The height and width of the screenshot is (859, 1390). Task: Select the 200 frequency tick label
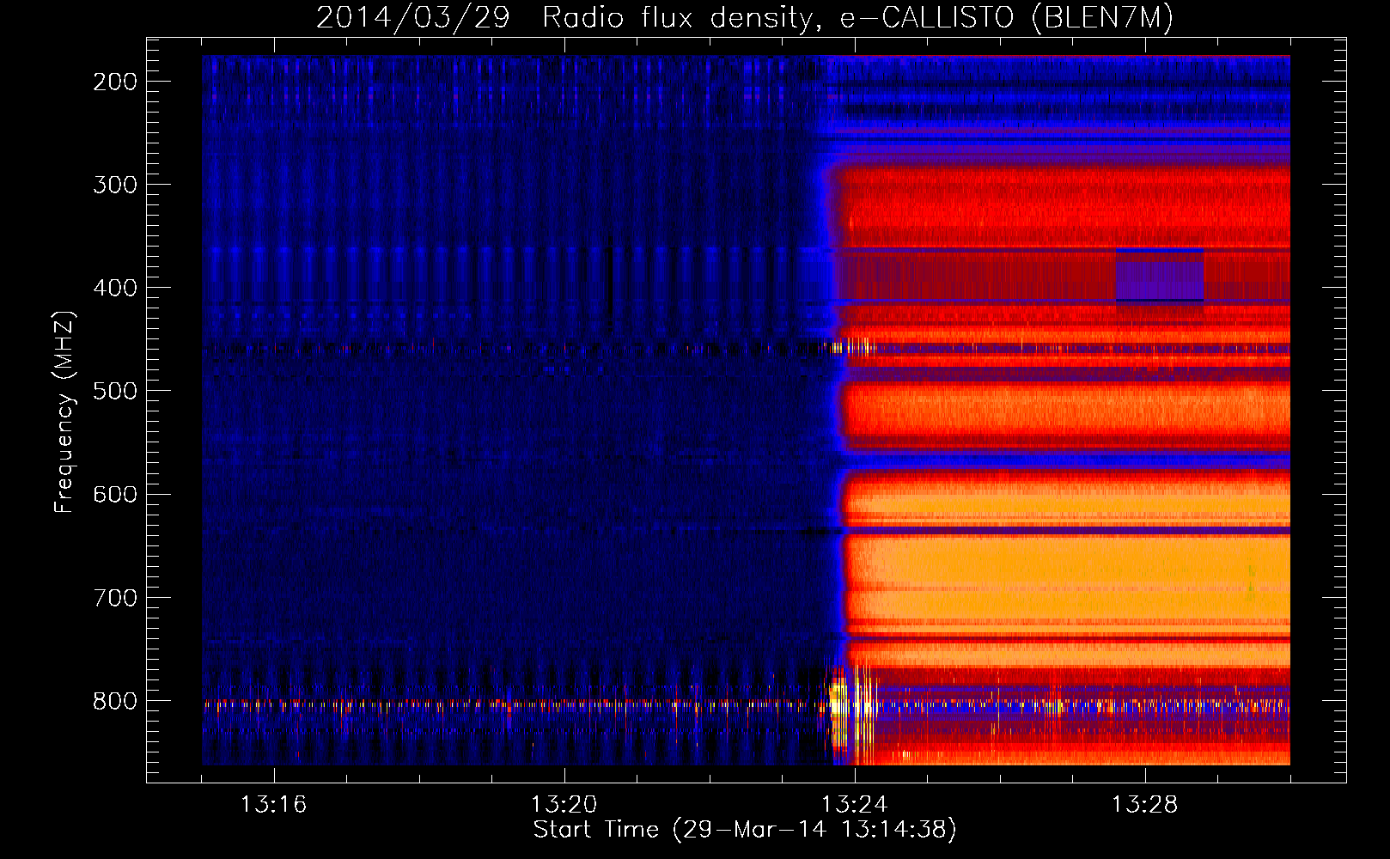tap(115, 82)
